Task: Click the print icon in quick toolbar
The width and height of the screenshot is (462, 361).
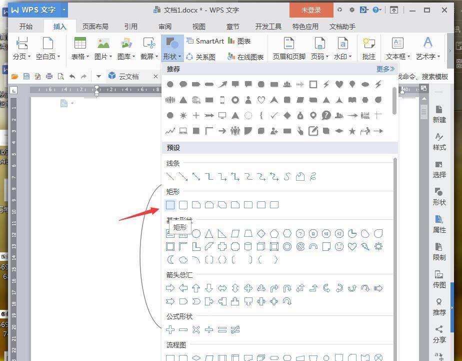Action: click(x=49, y=77)
